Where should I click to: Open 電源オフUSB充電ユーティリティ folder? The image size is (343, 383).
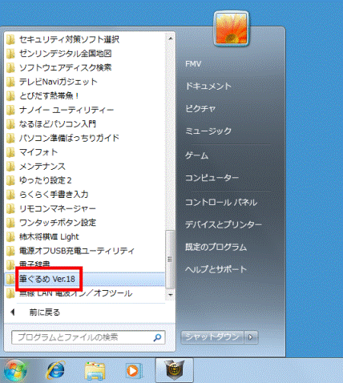(85, 251)
